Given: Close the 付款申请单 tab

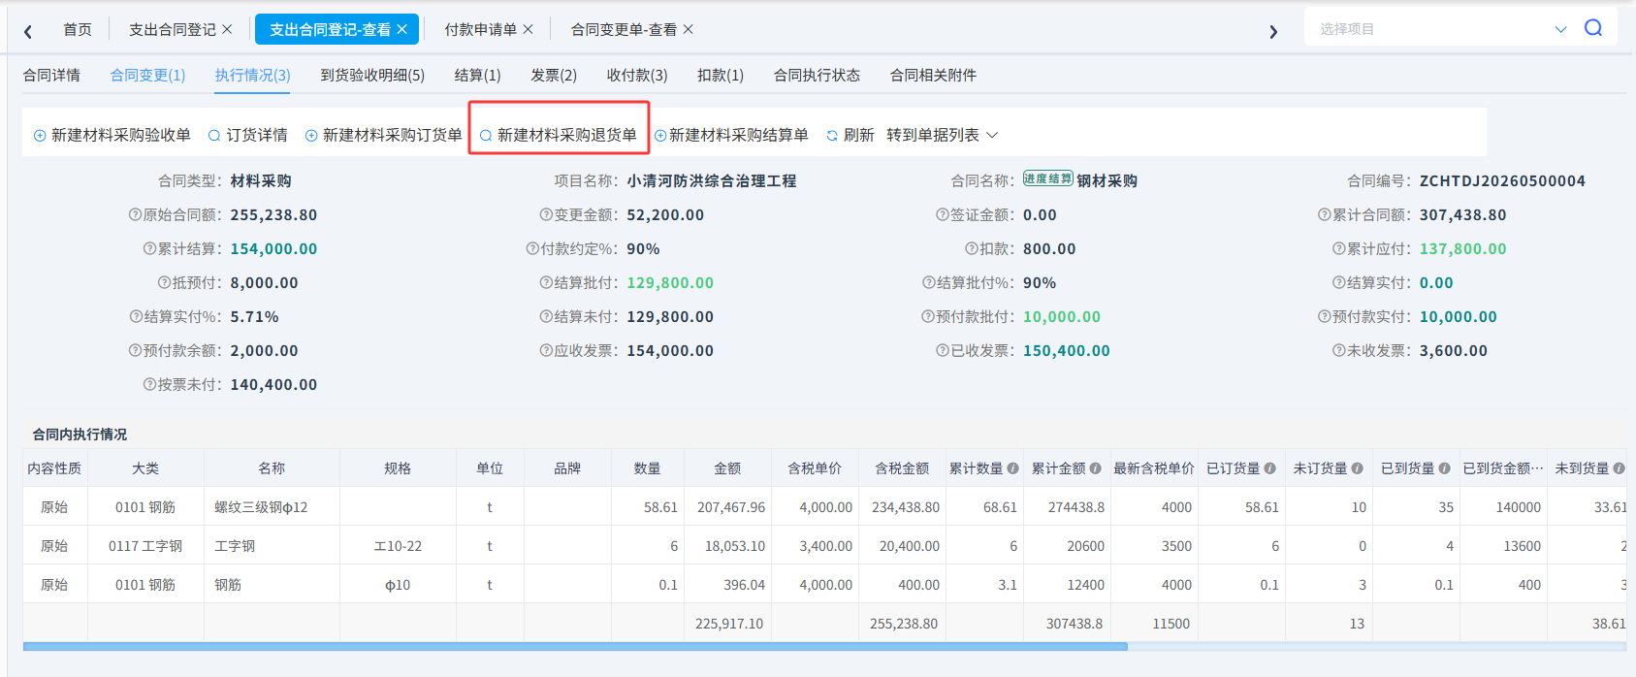Looking at the screenshot, I should (x=528, y=29).
